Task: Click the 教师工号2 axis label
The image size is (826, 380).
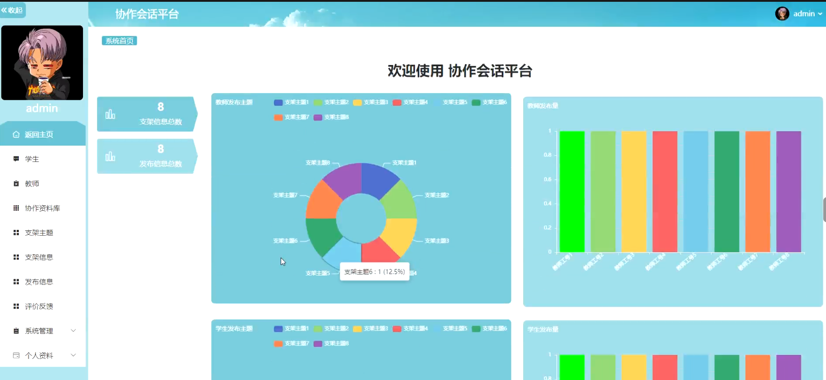Action: pos(593,262)
